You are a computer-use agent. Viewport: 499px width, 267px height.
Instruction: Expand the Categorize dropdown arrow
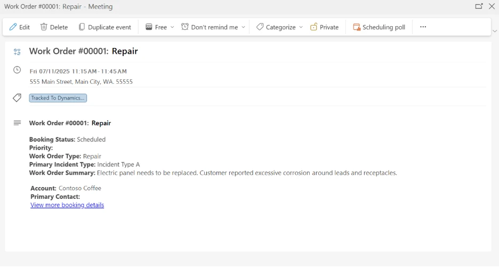(301, 27)
